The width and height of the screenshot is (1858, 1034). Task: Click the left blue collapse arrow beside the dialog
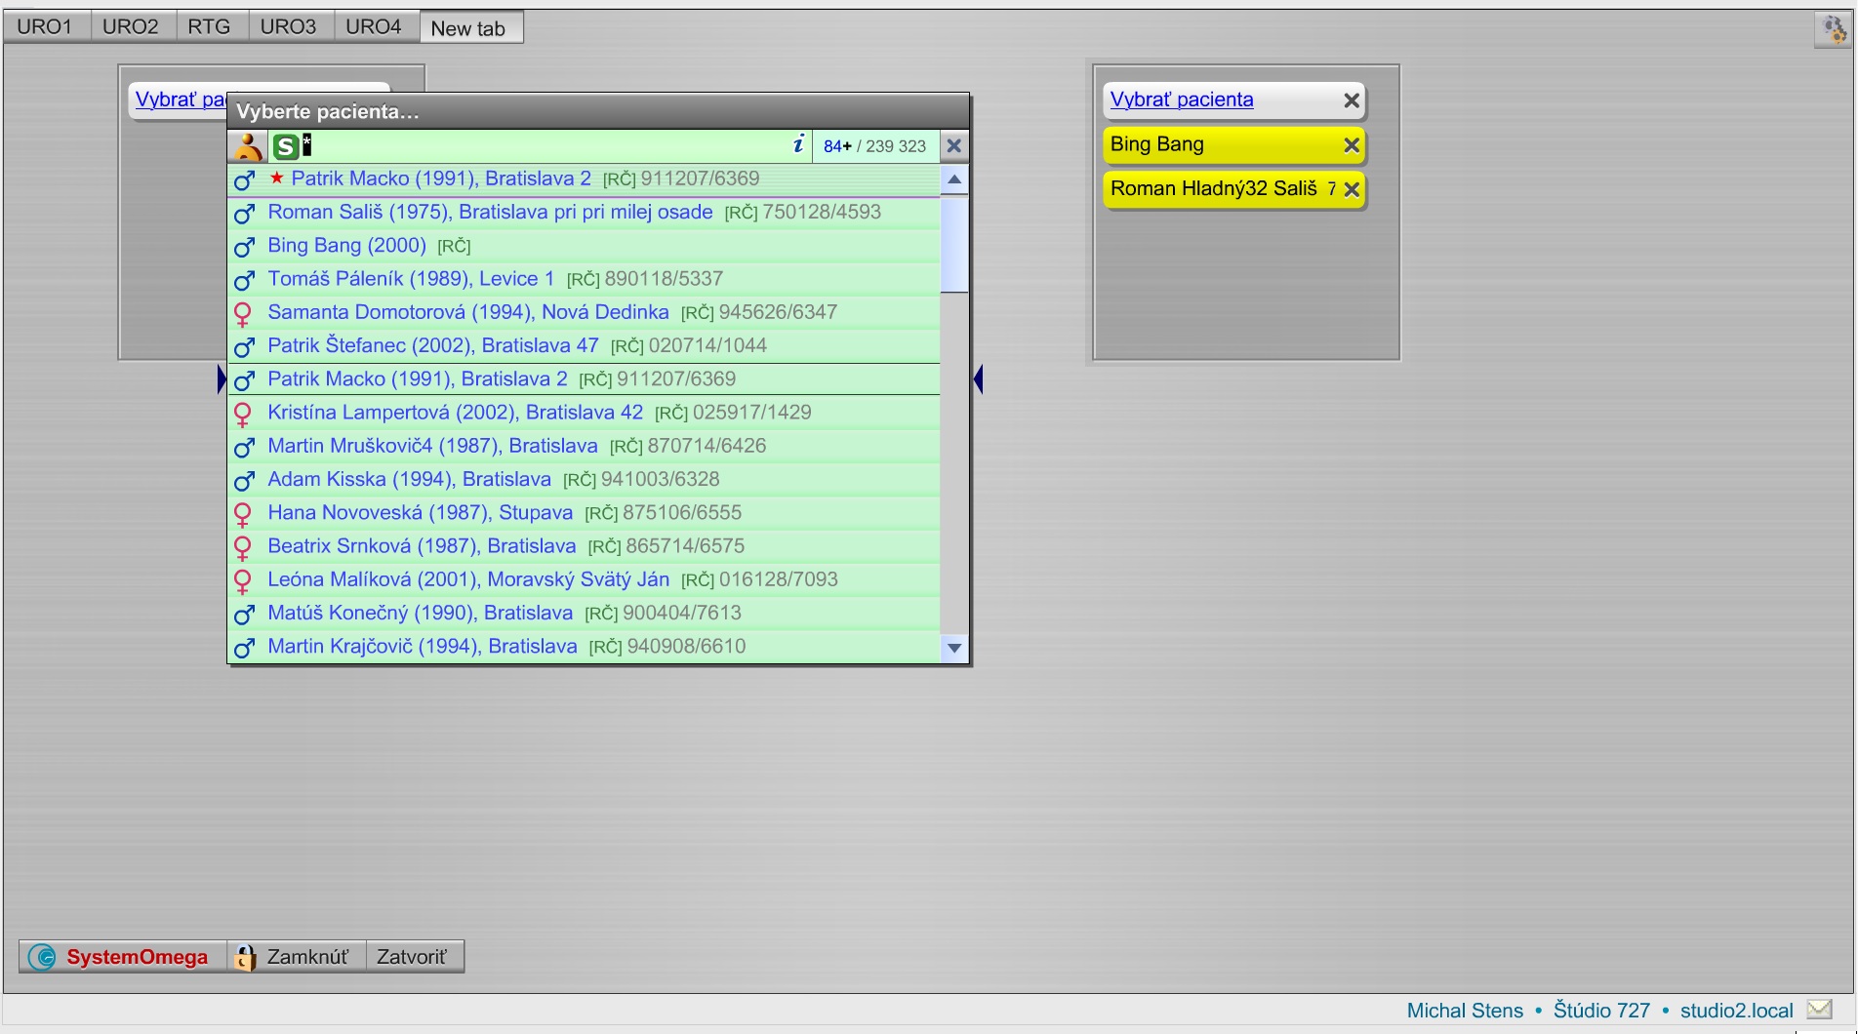tap(222, 378)
